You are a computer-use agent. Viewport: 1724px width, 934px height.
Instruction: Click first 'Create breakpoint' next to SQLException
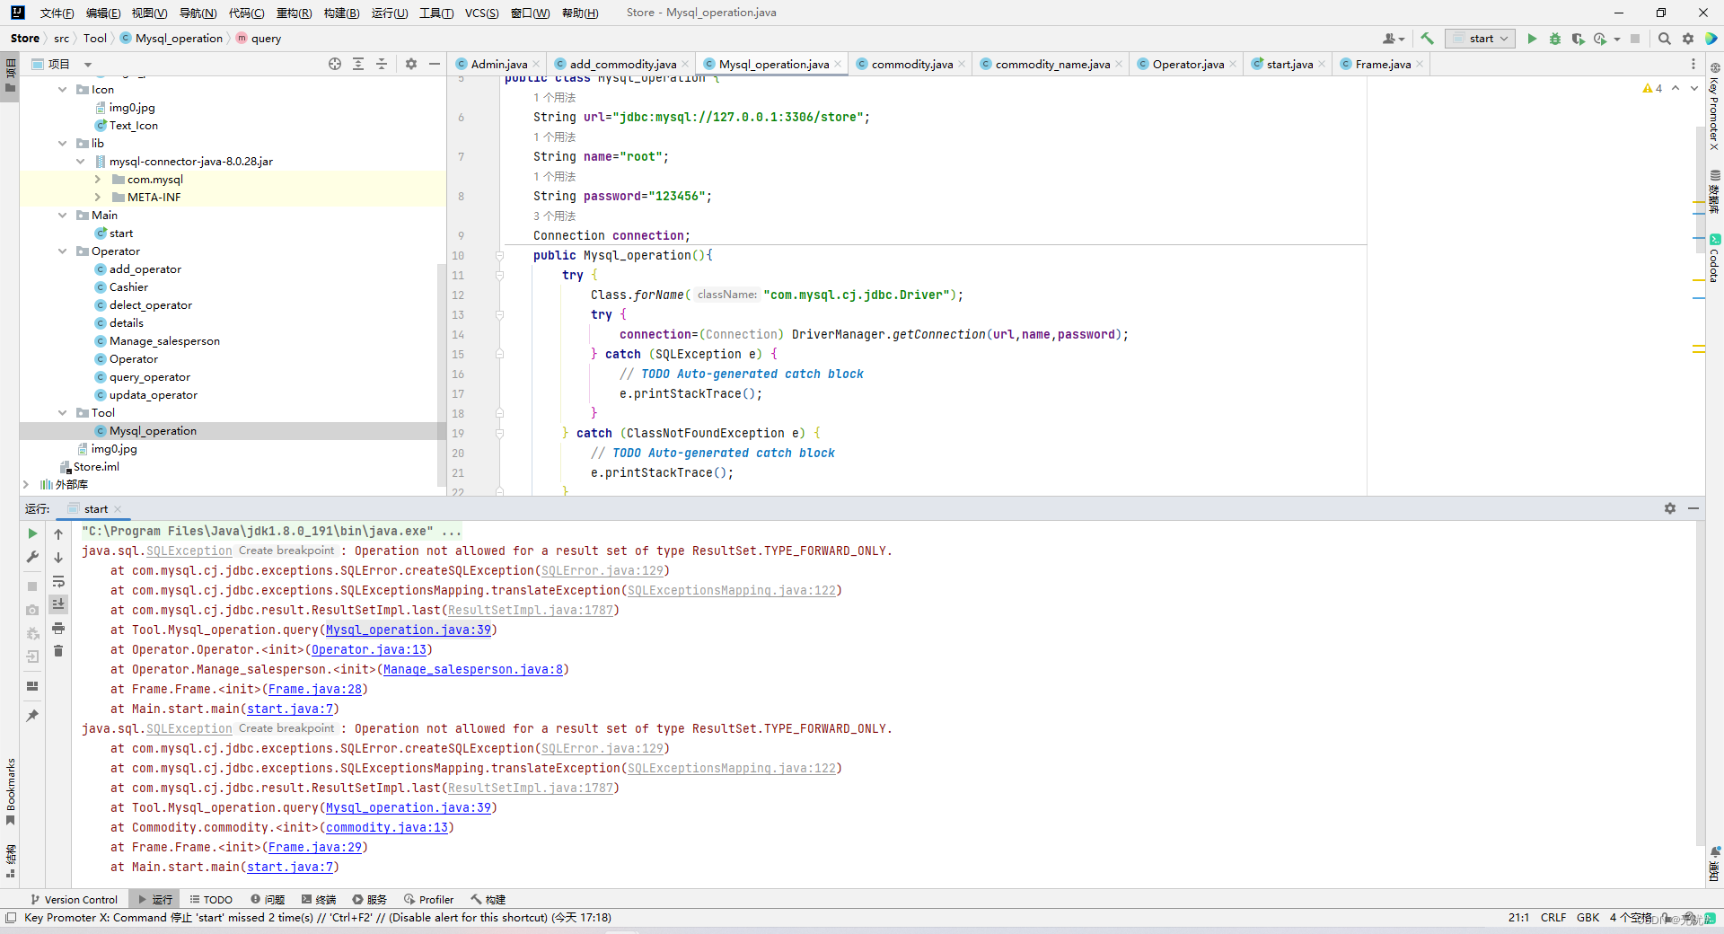[x=286, y=551]
